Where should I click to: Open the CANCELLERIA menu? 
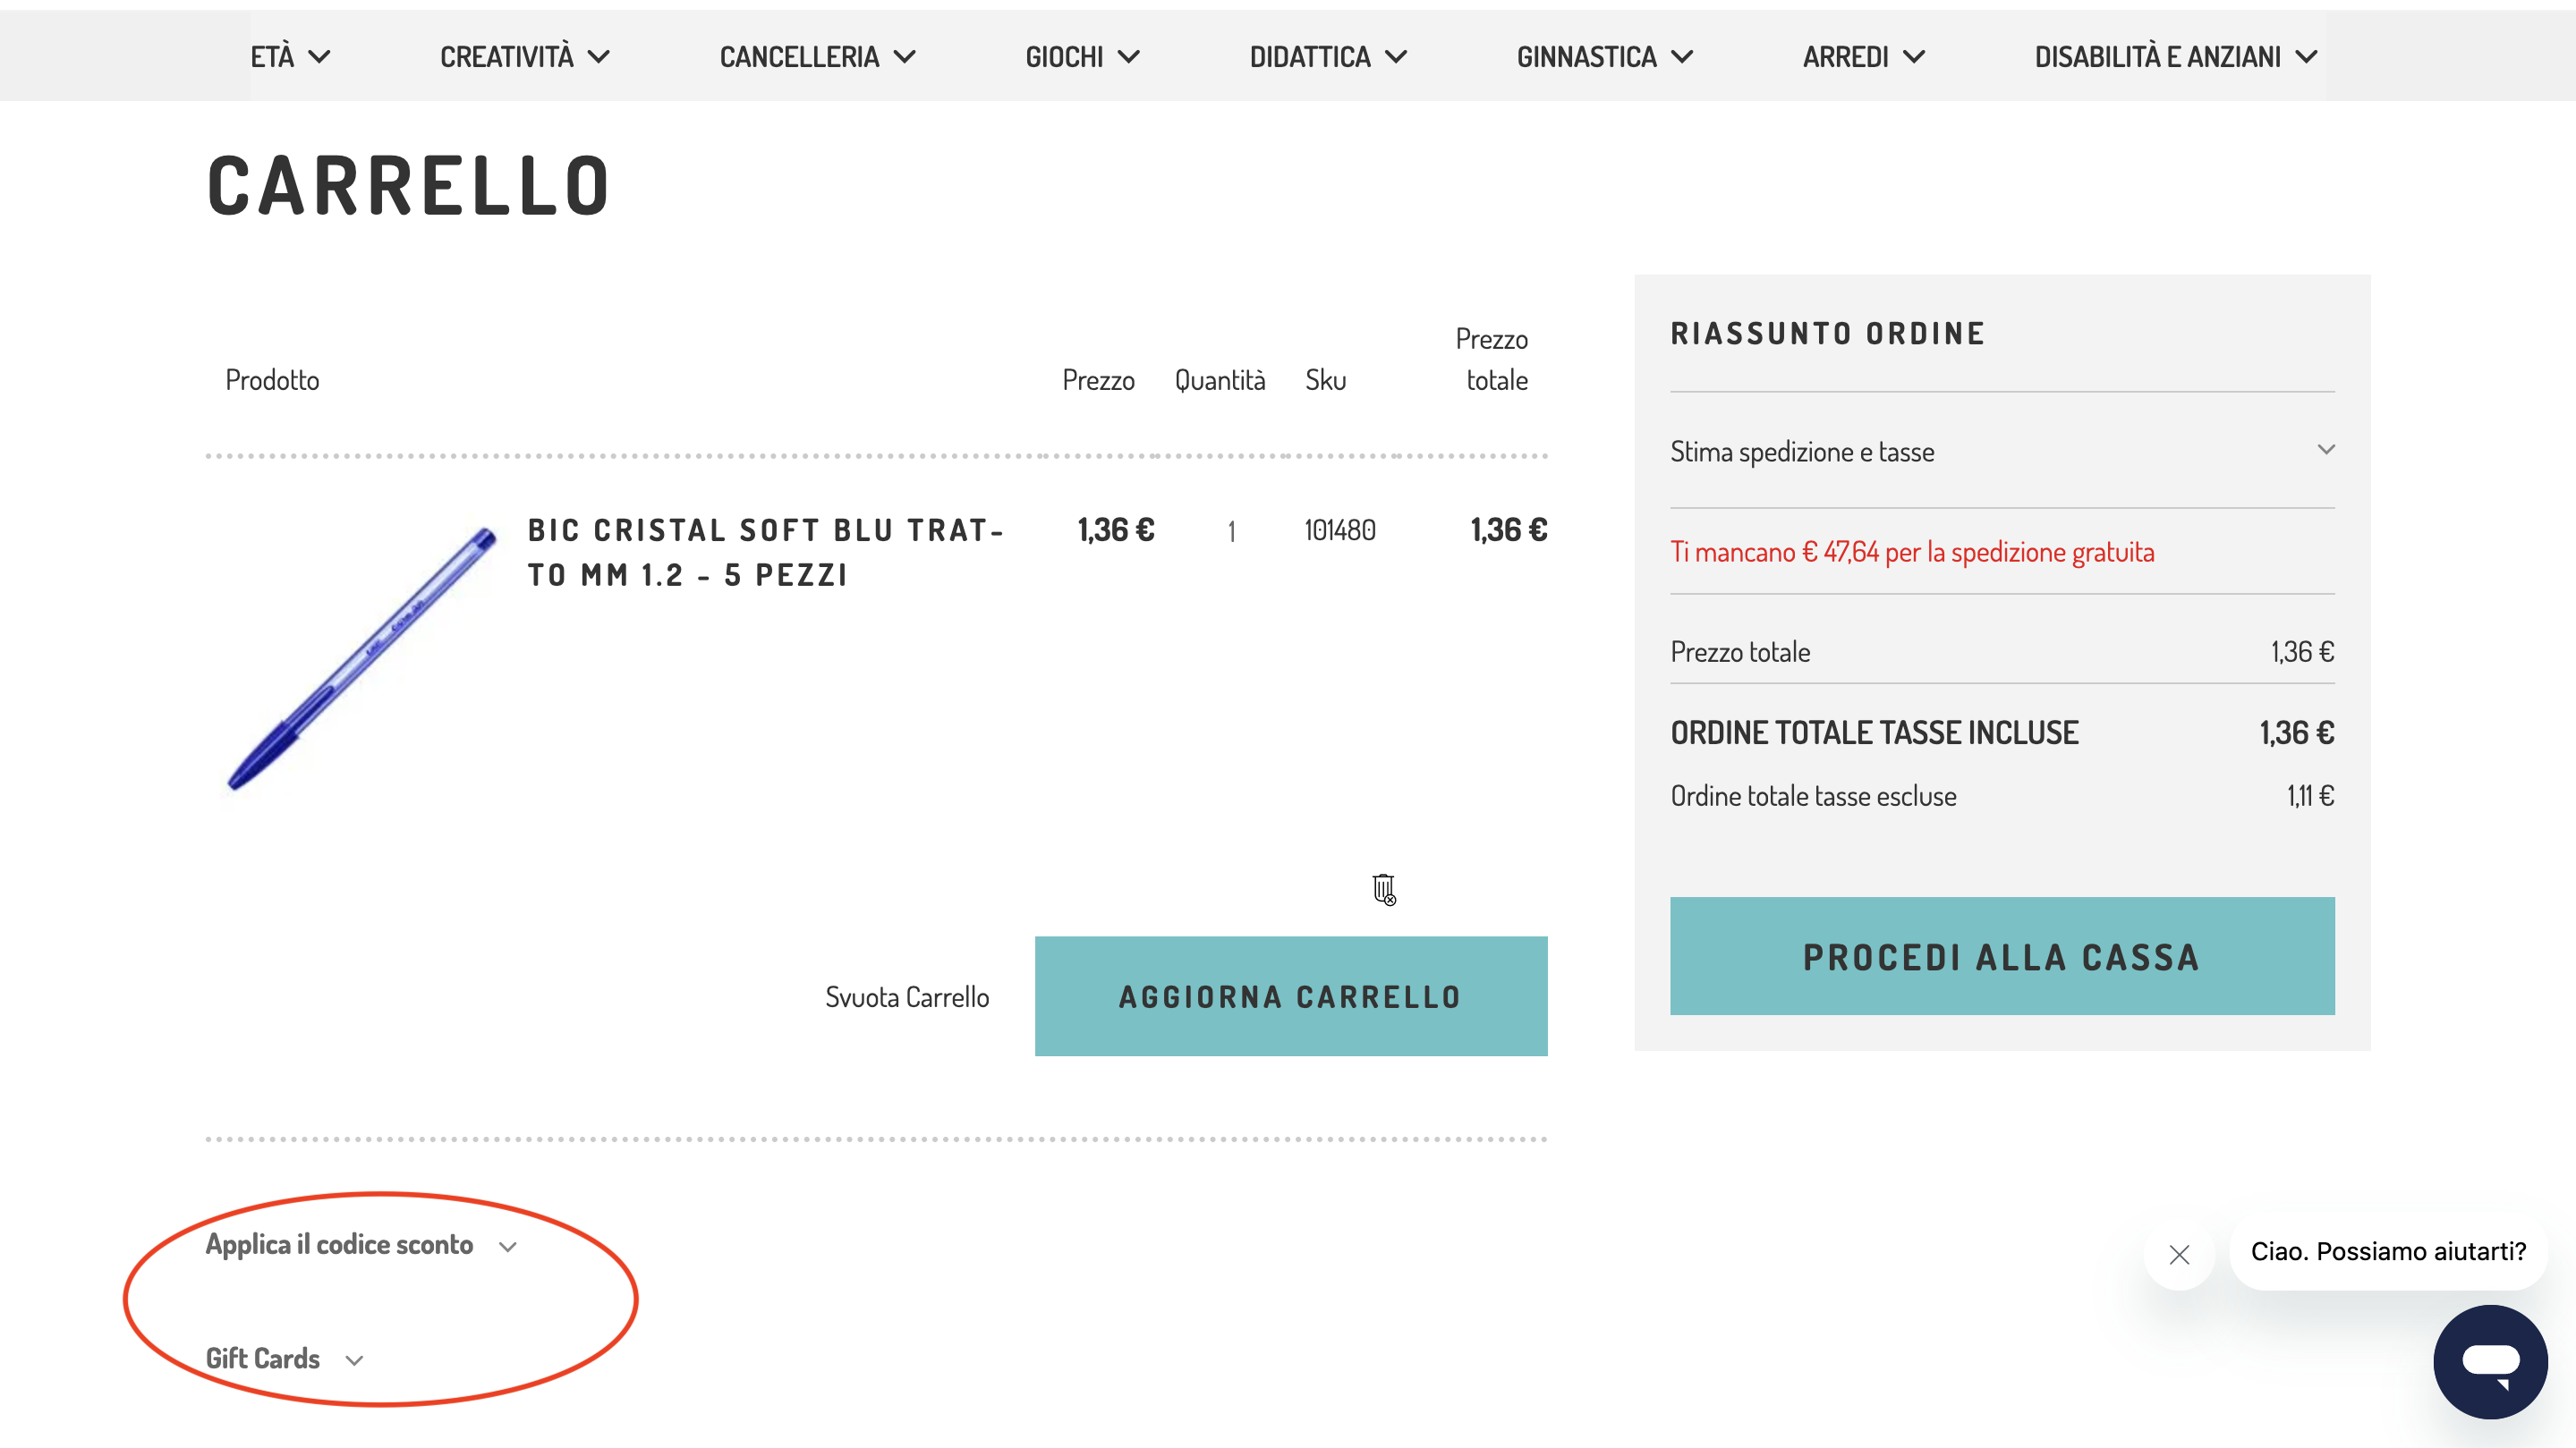[x=818, y=57]
